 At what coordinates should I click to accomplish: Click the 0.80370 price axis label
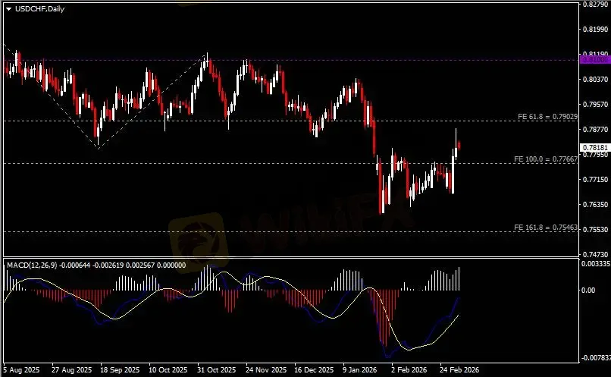coord(595,80)
